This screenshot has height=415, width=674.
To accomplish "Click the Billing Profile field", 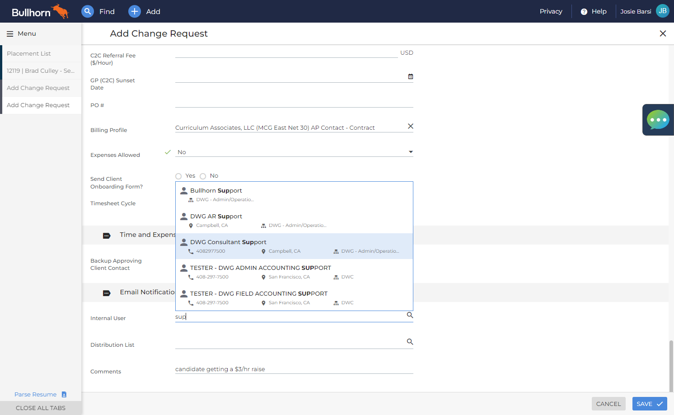I will point(291,128).
